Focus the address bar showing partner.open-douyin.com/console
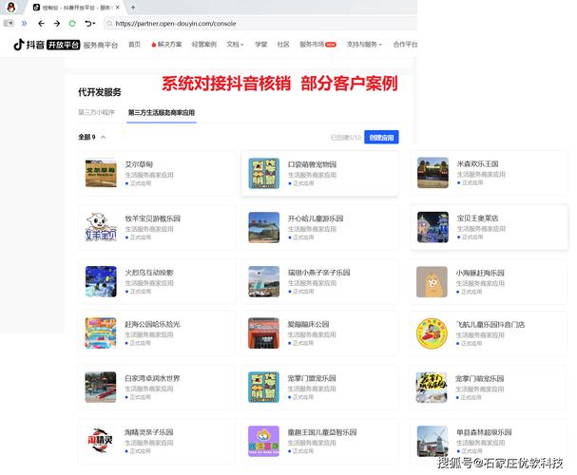 (261, 24)
